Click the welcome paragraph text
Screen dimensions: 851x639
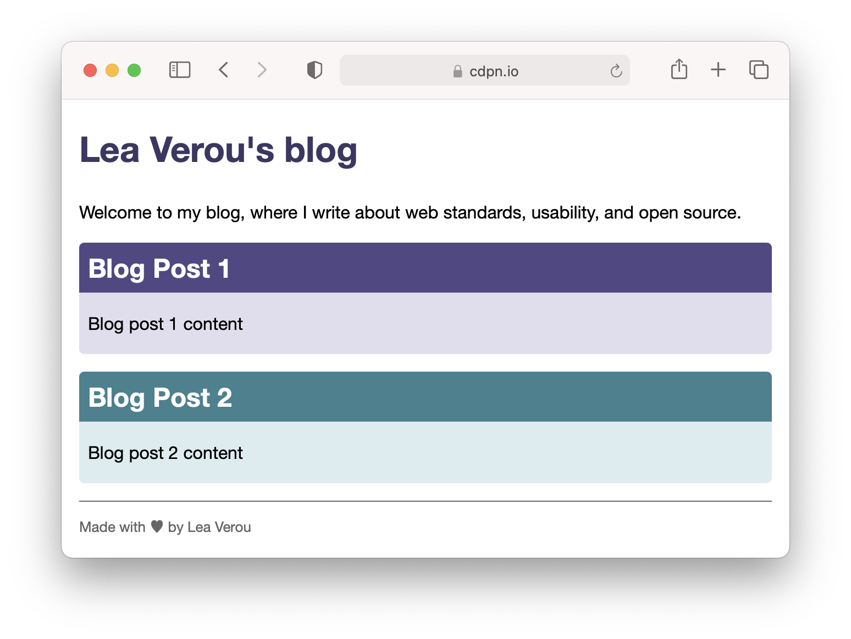click(x=410, y=212)
